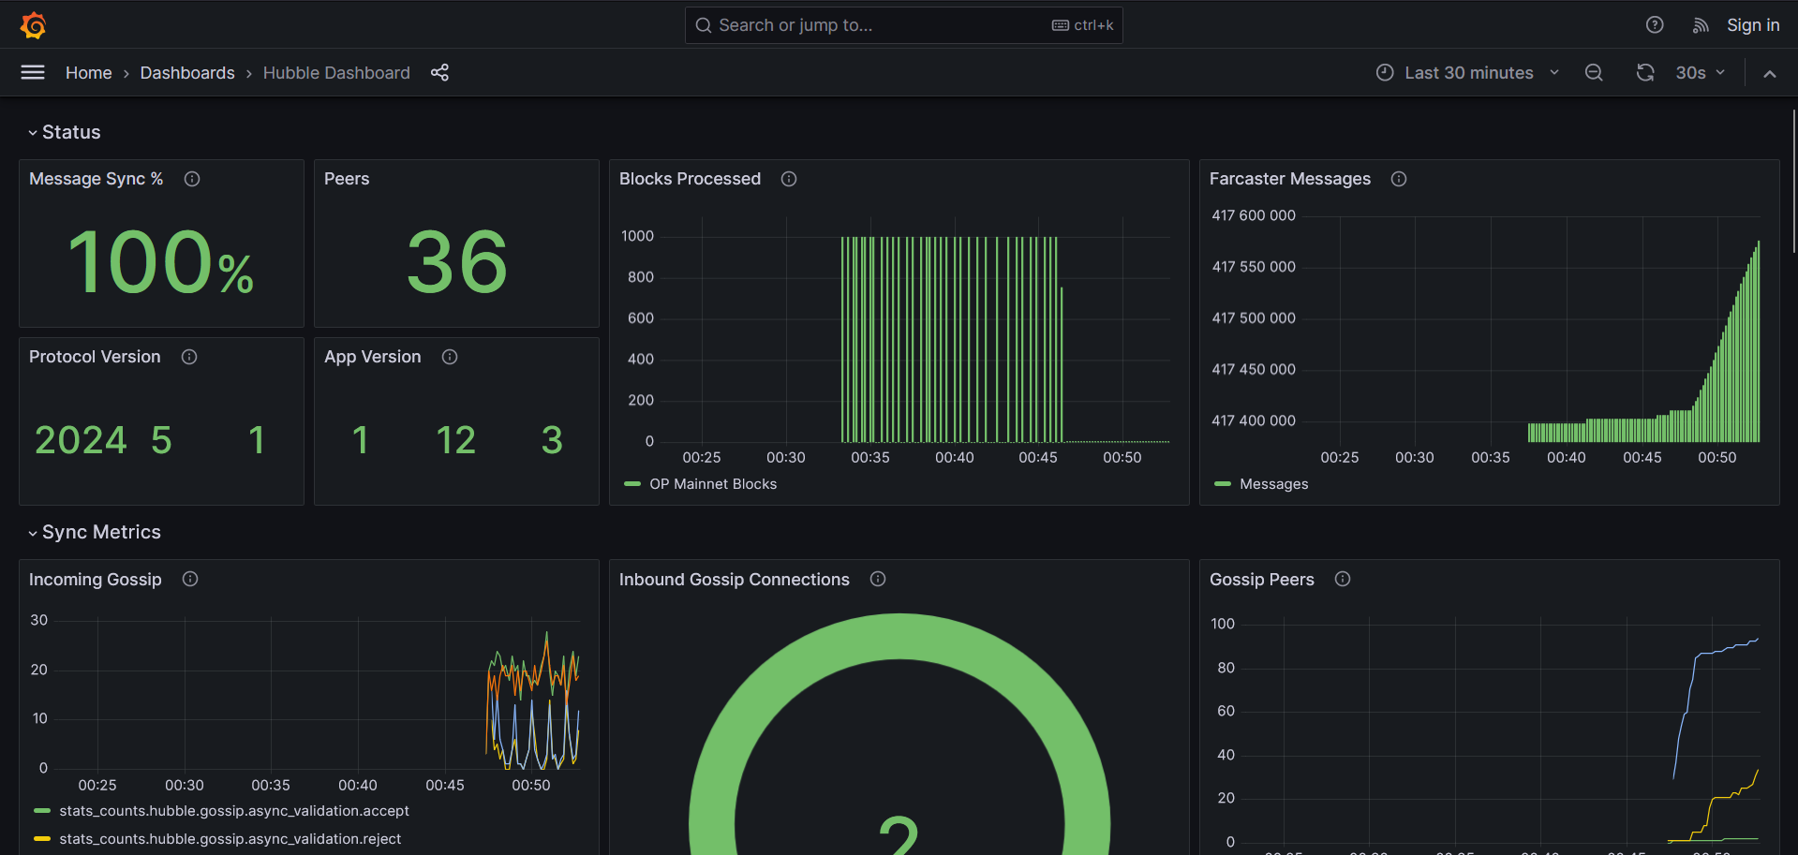The image size is (1798, 855).
Task: Open the 30s refresh interval dropdown
Action: [x=1700, y=72]
